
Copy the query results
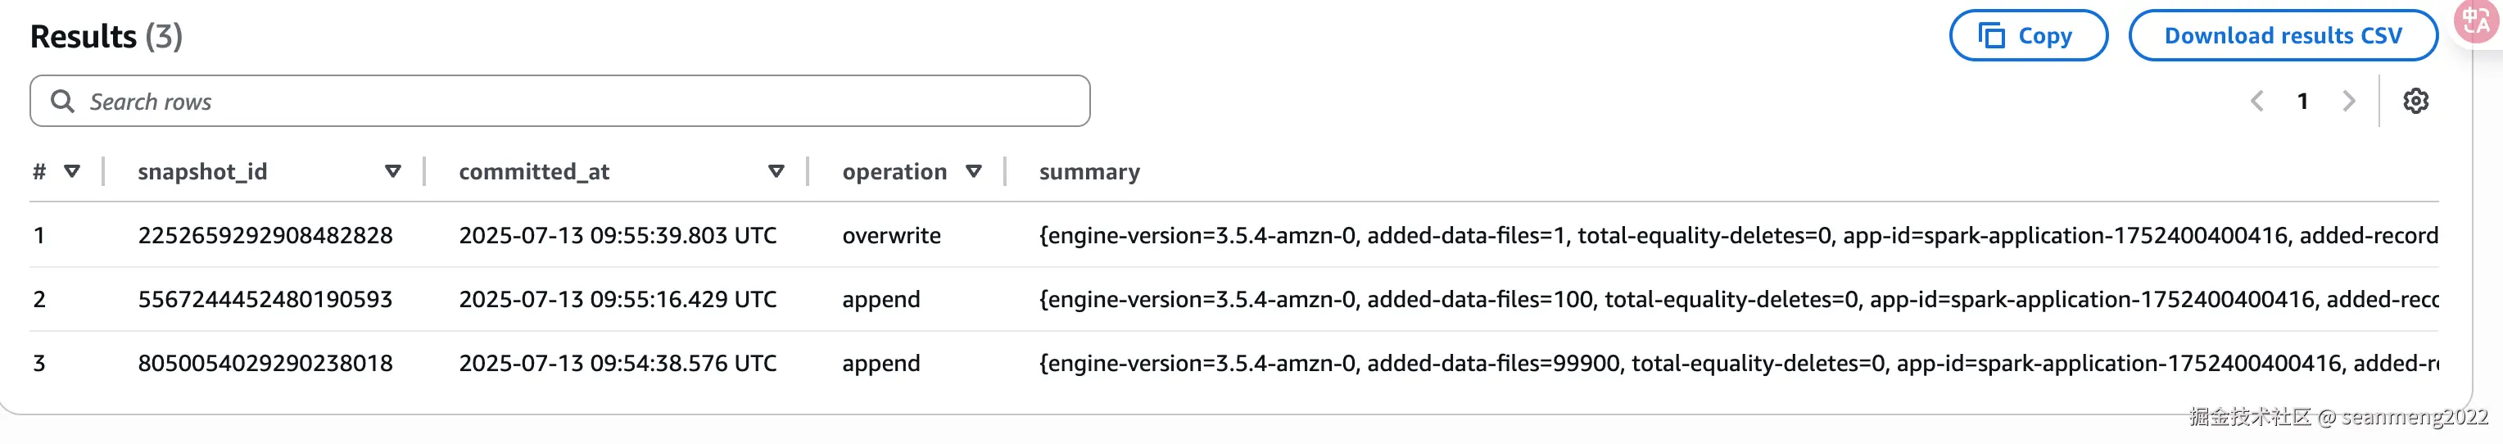(2028, 36)
